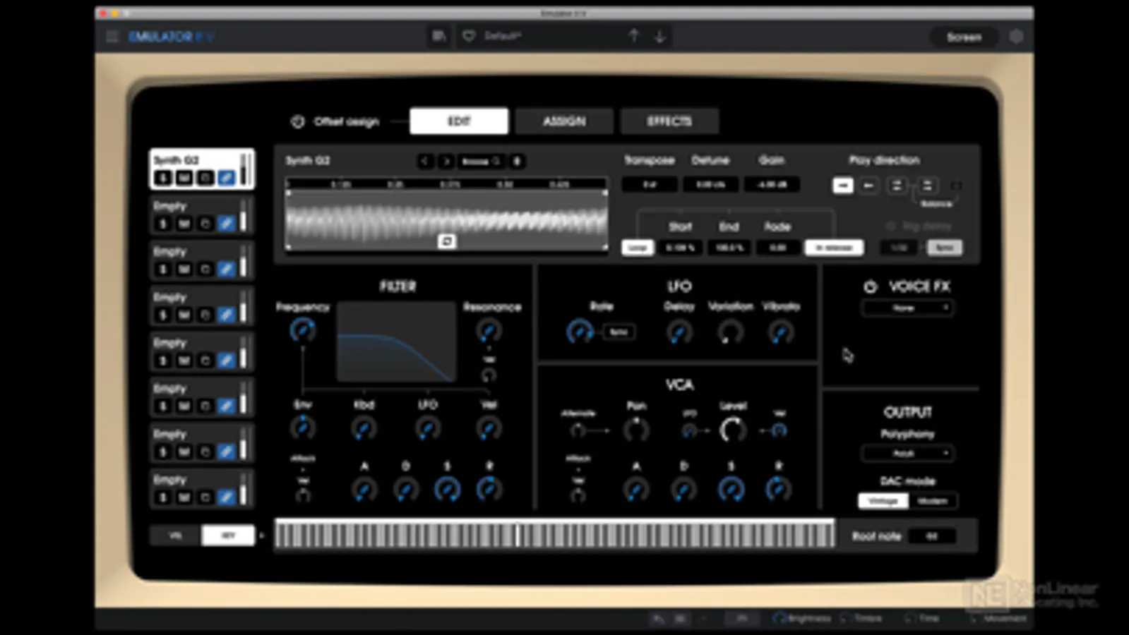Viewport: 1129px width, 635px height.
Task: Click the Detune value field
Action: tap(710, 185)
